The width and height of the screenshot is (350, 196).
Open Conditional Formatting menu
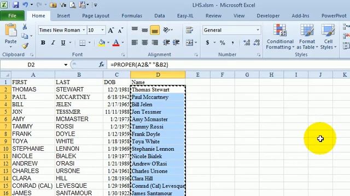point(280,36)
